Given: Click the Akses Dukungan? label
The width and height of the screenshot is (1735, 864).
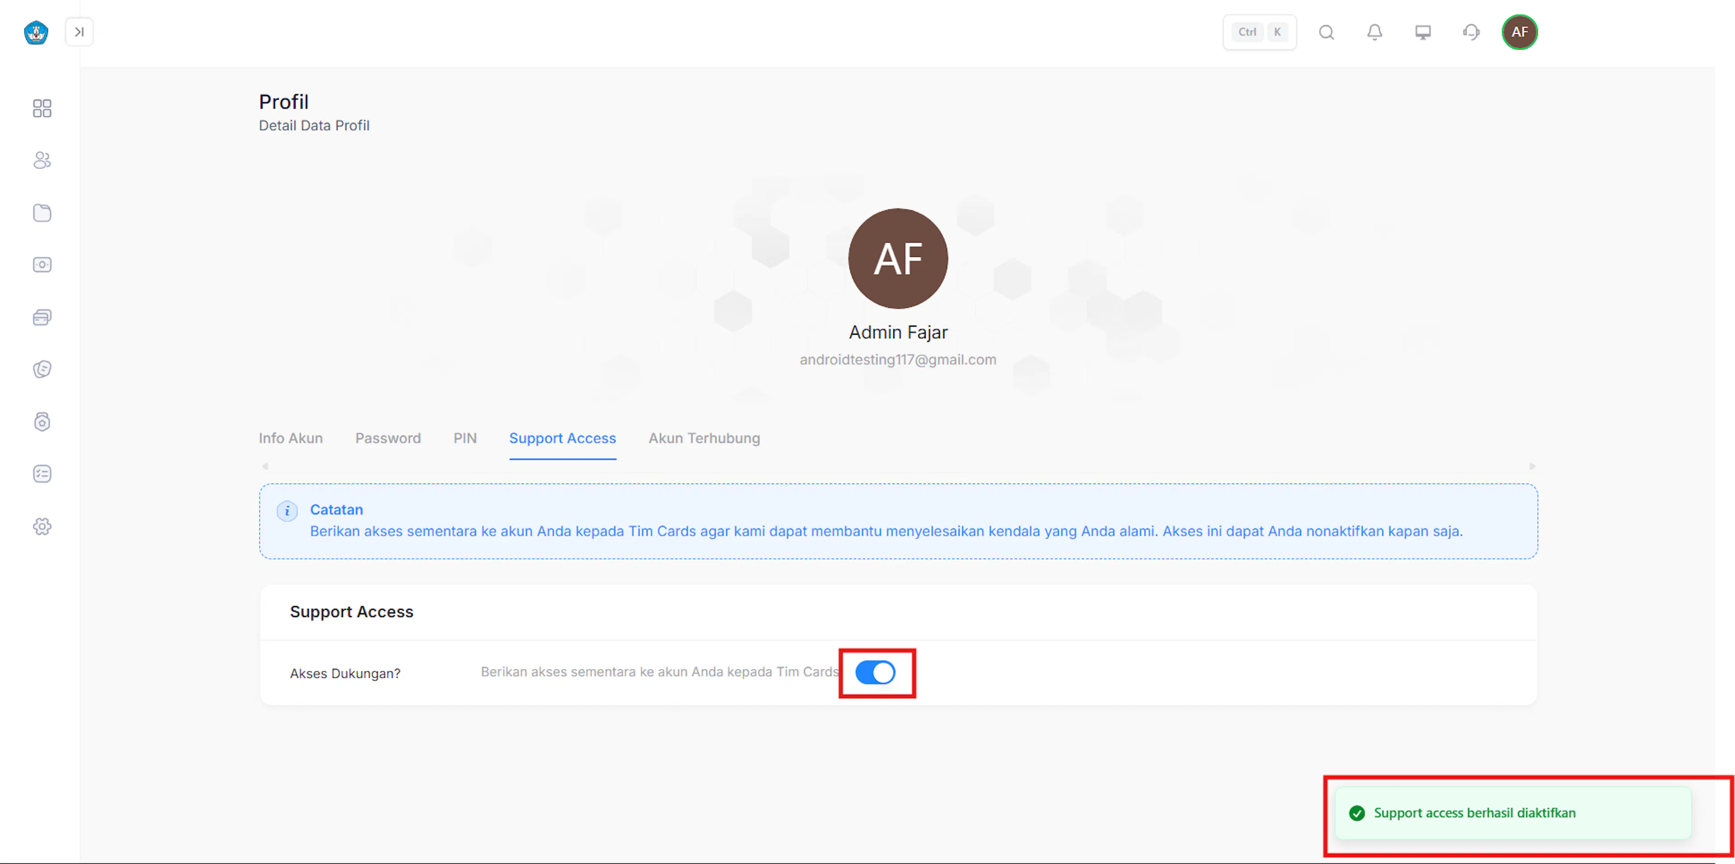Looking at the screenshot, I should pos(345,673).
